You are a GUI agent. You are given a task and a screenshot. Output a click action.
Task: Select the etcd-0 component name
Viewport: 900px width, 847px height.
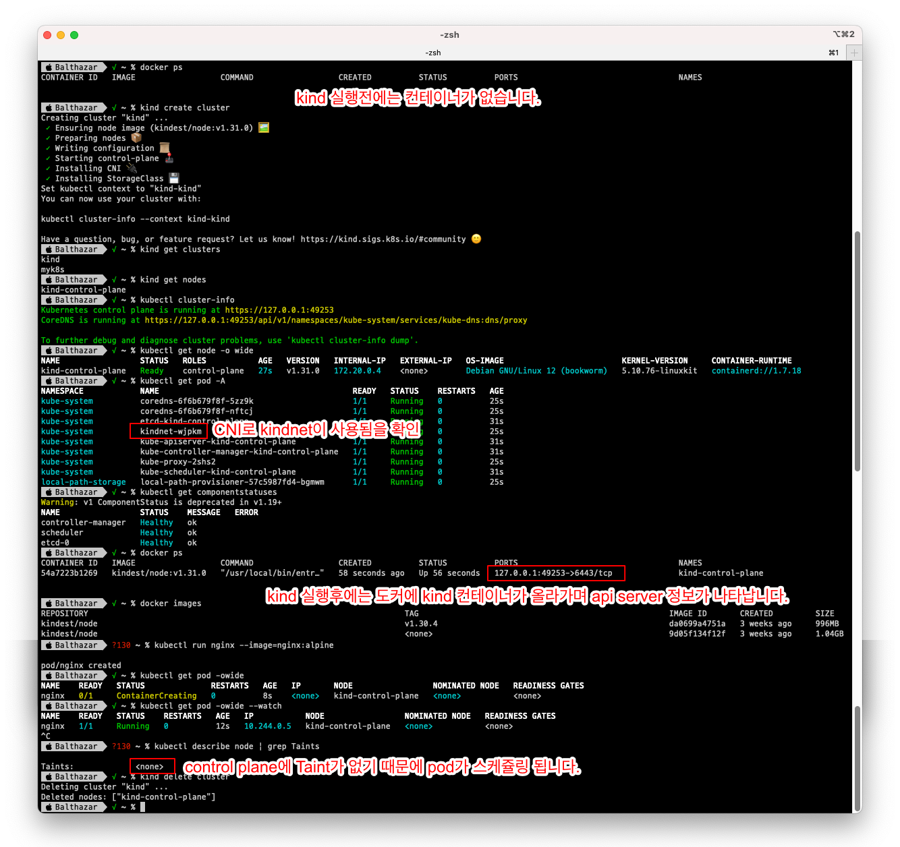pyautogui.click(x=55, y=543)
